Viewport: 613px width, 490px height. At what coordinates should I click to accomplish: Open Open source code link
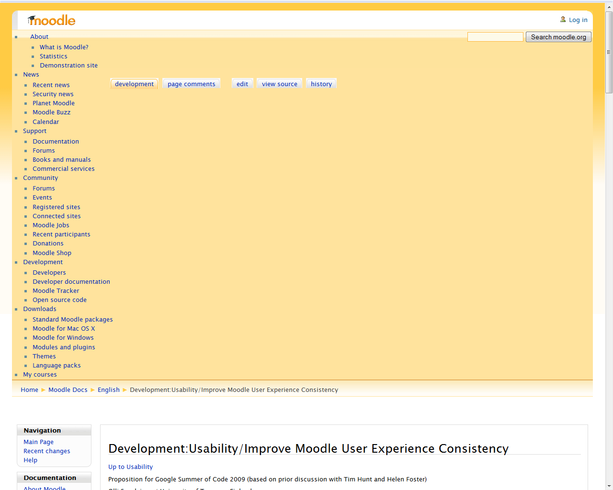click(x=60, y=300)
